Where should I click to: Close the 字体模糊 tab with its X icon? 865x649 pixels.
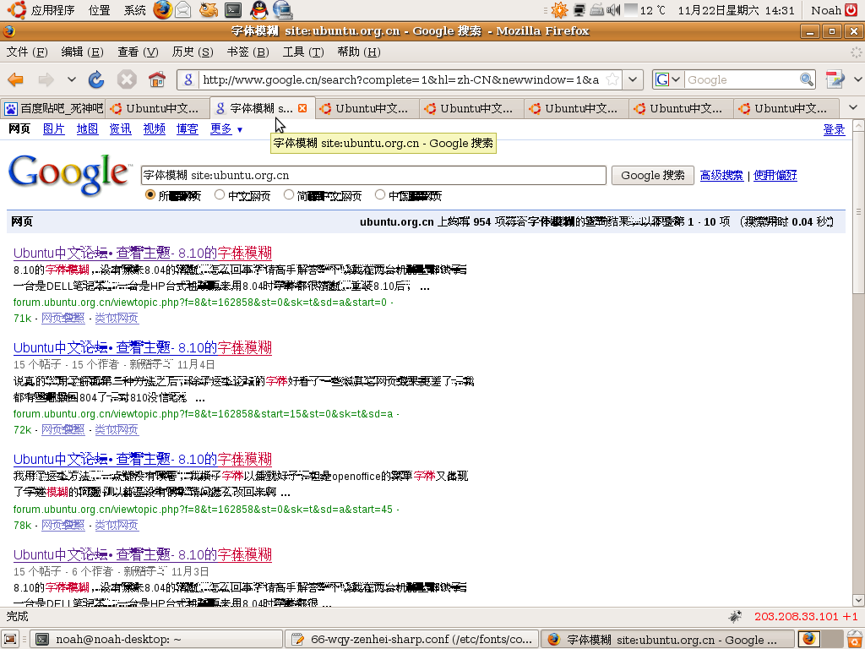point(302,108)
